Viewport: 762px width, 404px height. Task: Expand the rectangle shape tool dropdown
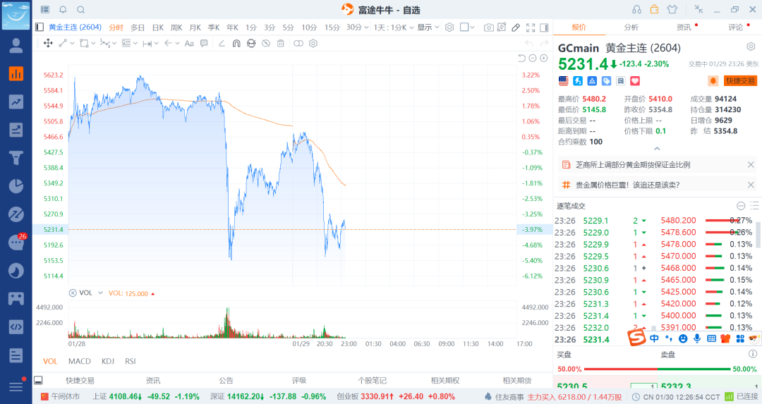(x=93, y=43)
